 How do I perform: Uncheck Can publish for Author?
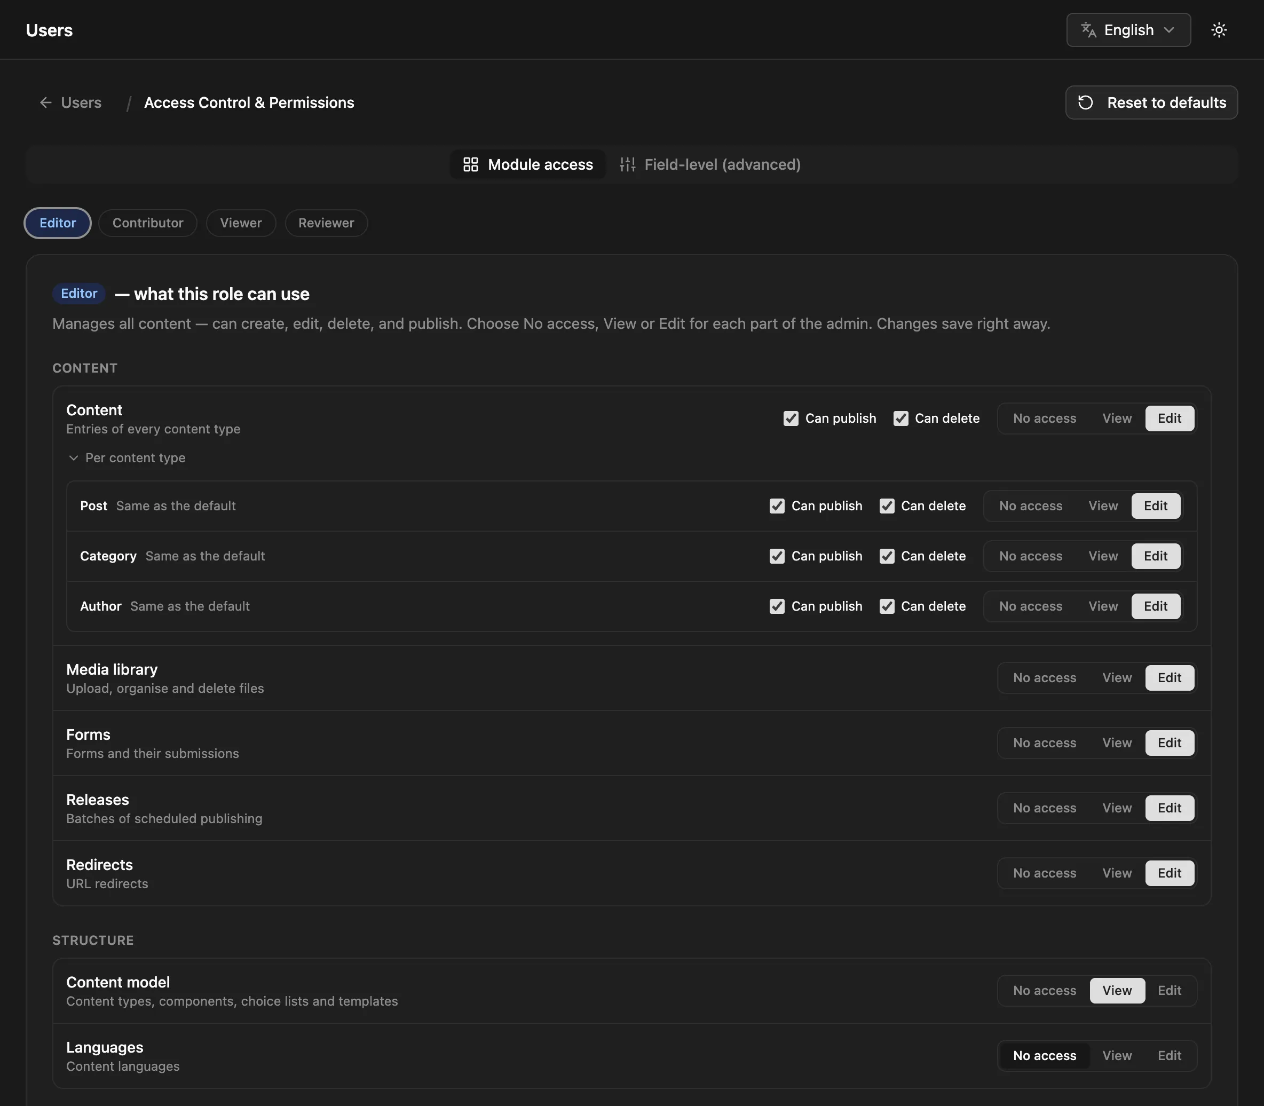(777, 606)
